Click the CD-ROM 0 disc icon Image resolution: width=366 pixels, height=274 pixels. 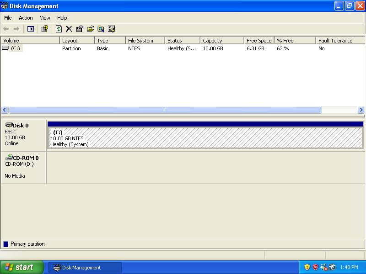(9, 157)
